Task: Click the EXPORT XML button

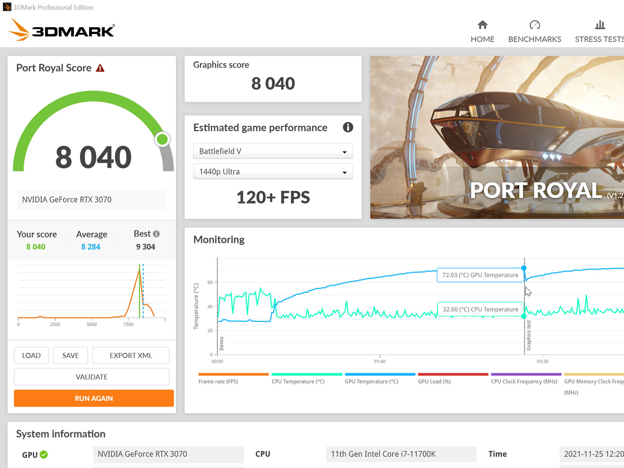Action: click(x=131, y=355)
